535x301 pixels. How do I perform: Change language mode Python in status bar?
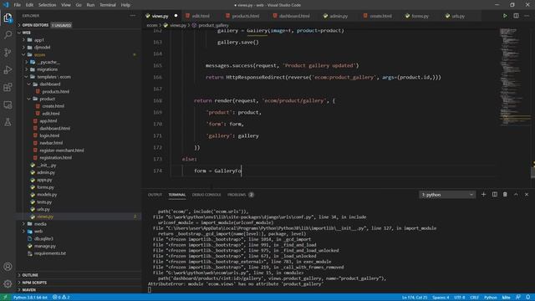(491, 298)
